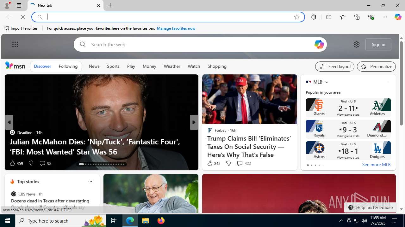This screenshot has height=227, width=405.
Task: Open Firefox on taskbar
Action: pyautogui.click(x=161, y=221)
